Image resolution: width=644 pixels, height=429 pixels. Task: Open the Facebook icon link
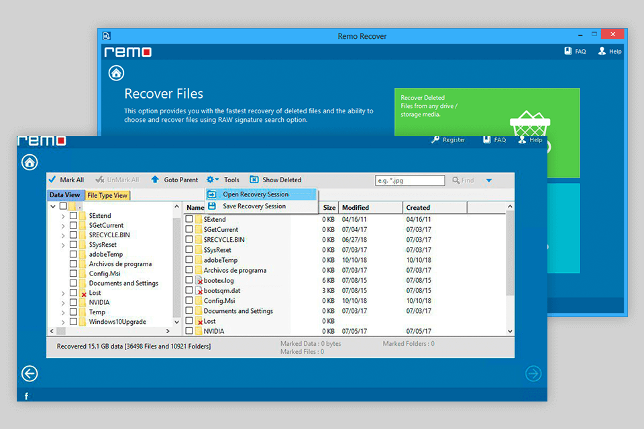tap(27, 396)
